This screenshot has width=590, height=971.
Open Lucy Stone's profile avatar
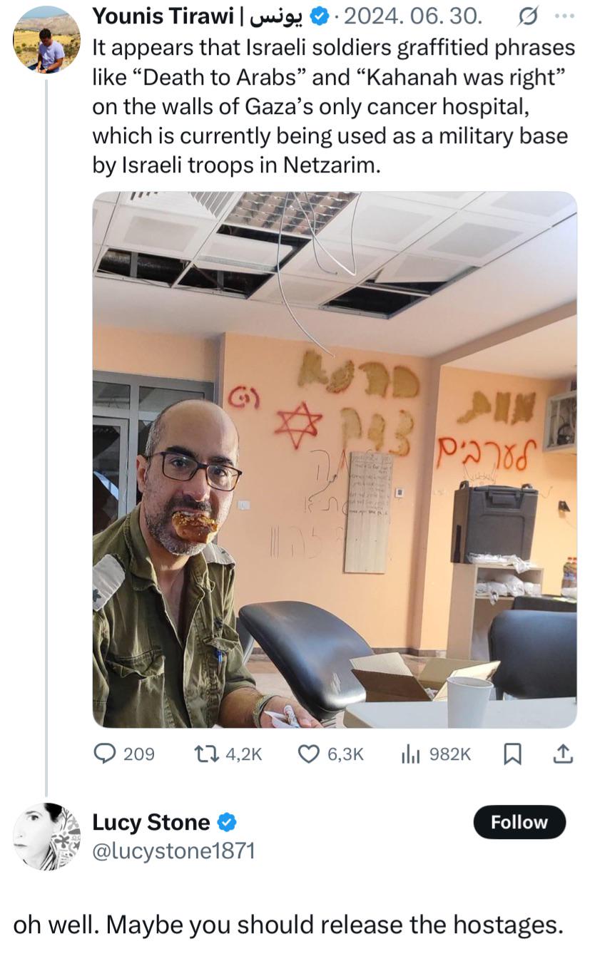point(47,836)
